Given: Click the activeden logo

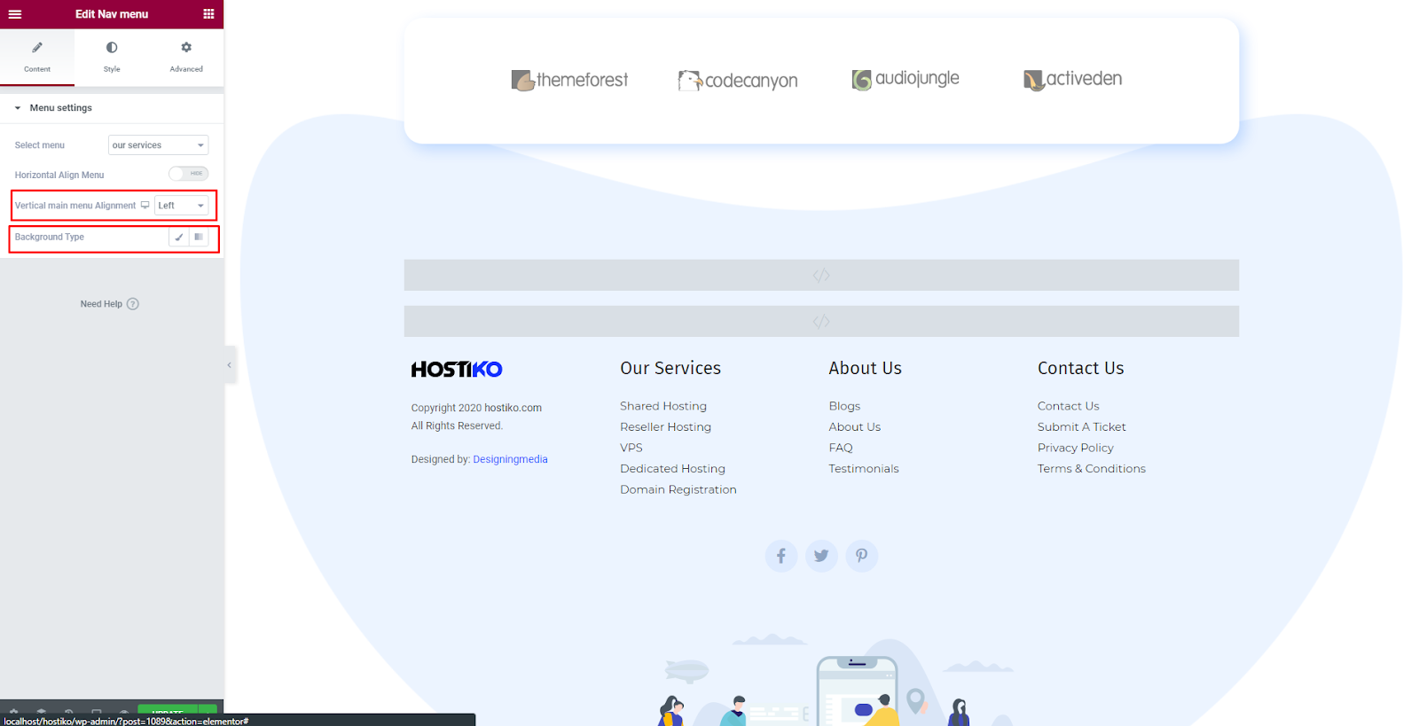Looking at the screenshot, I should tap(1072, 80).
